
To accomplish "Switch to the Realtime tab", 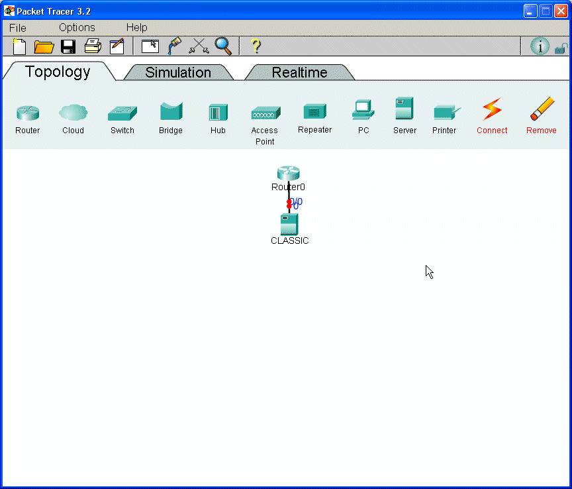I will [299, 73].
